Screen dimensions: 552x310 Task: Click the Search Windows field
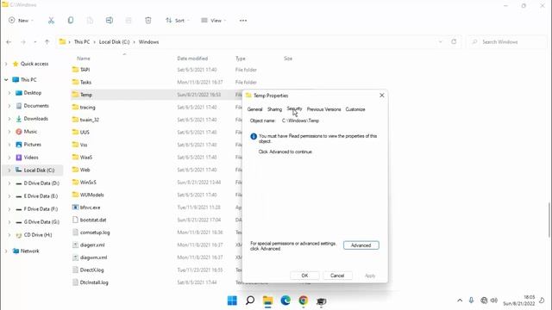tap(507, 42)
